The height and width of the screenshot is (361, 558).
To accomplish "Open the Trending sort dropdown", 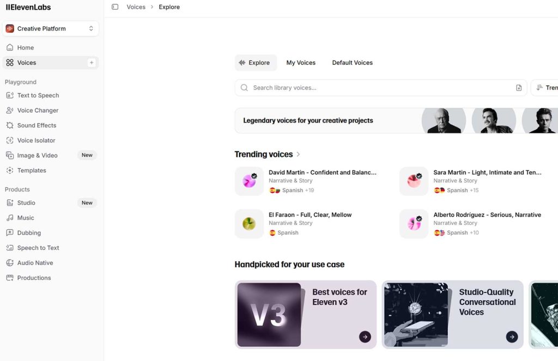I will (544, 88).
